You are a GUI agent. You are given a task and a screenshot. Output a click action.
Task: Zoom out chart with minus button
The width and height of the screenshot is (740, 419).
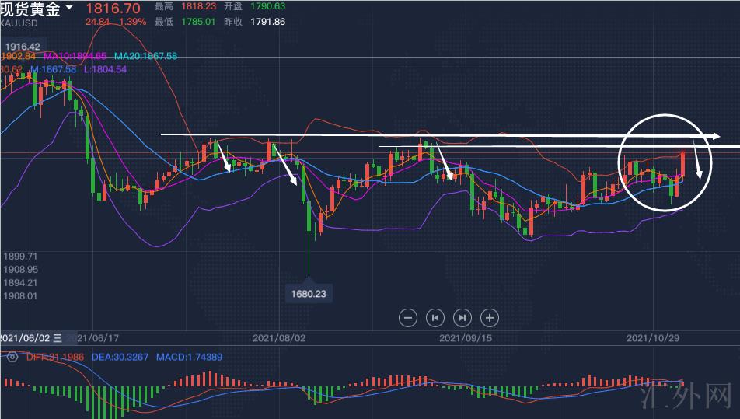pos(409,317)
